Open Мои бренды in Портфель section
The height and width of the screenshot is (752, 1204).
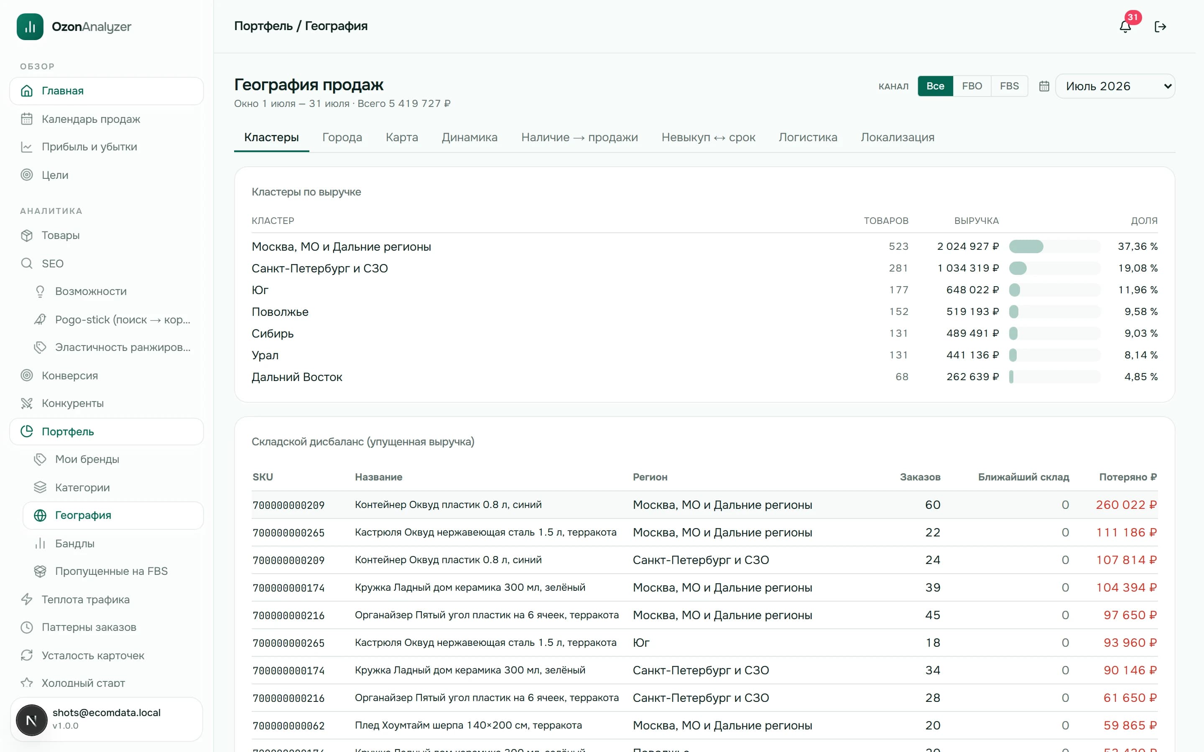pyautogui.click(x=113, y=459)
